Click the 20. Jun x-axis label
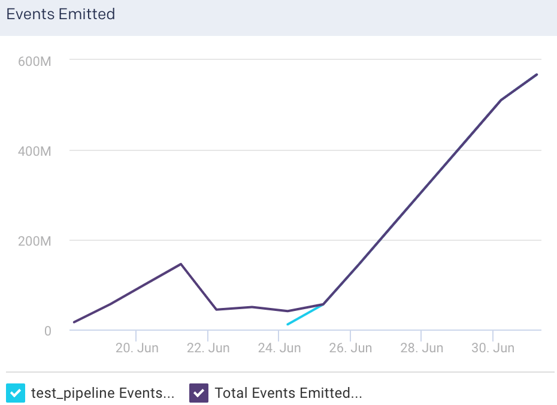 coord(137,348)
